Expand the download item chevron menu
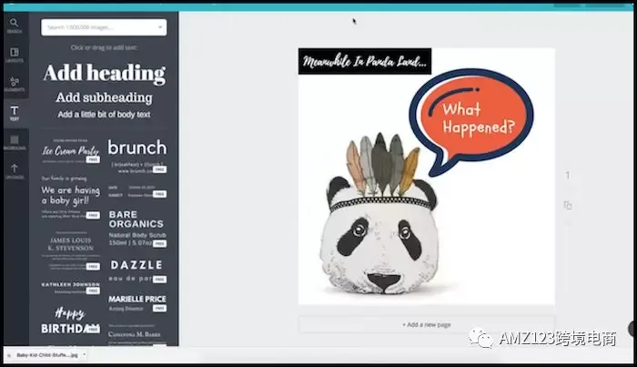The height and width of the screenshot is (367, 637). tap(84, 355)
